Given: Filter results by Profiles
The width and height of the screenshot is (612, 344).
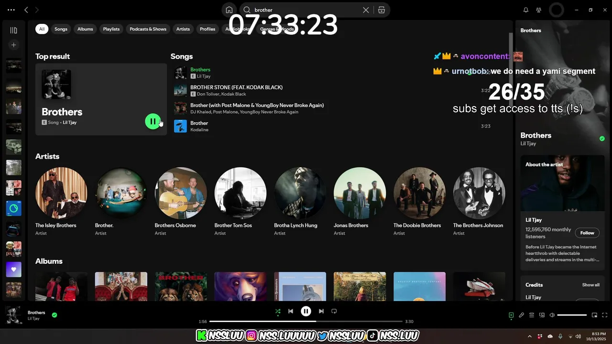Looking at the screenshot, I should pyautogui.click(x=208, y=29).
